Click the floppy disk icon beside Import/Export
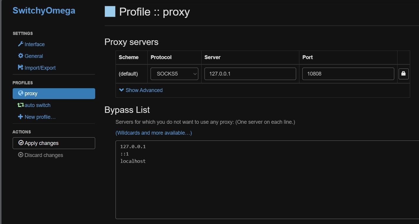 pyautogui.click(x=21, y=67)
